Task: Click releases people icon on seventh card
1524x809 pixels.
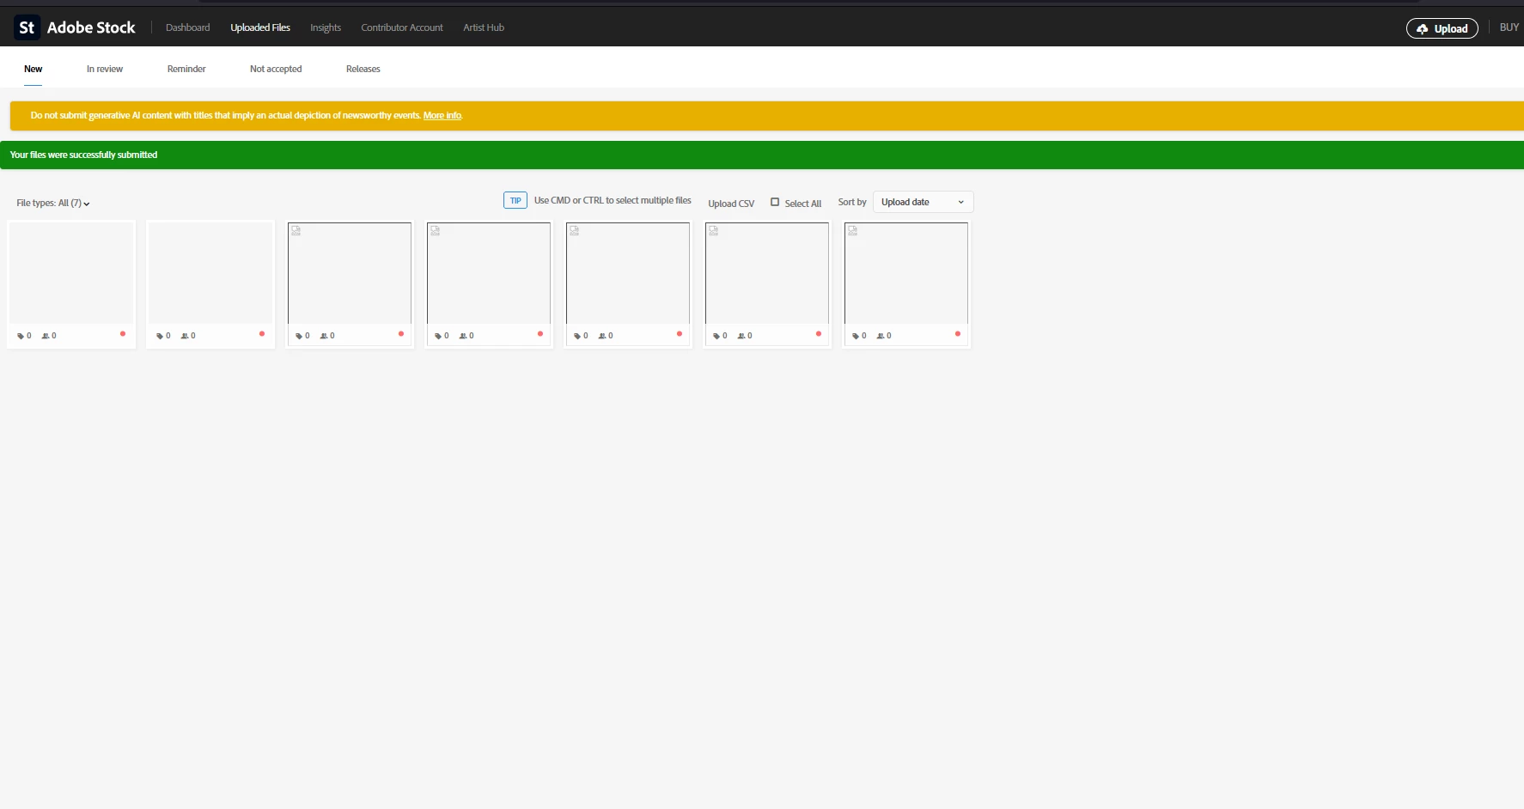Action: point(881,336)
